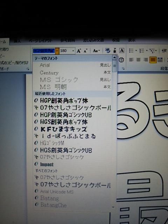The height and width of the screenshot is (224, 168).
Task: Click the distributed alignment icon
Action: coord(160,60)
